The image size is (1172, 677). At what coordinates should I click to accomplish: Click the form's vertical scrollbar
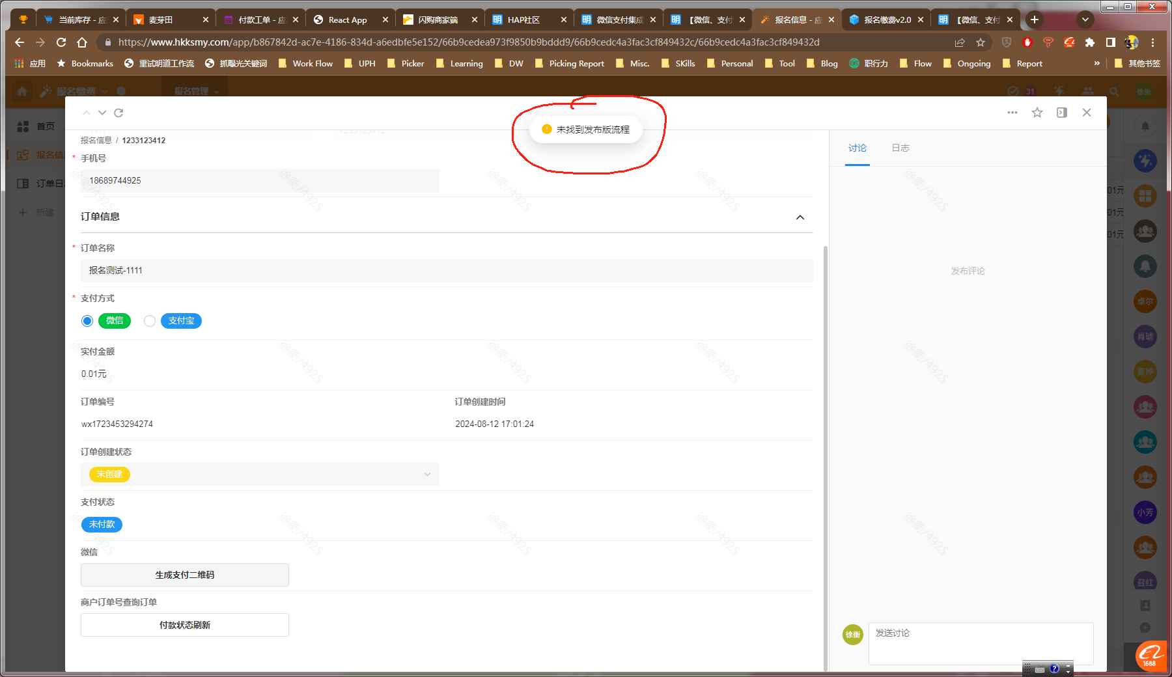coord(826,456)
